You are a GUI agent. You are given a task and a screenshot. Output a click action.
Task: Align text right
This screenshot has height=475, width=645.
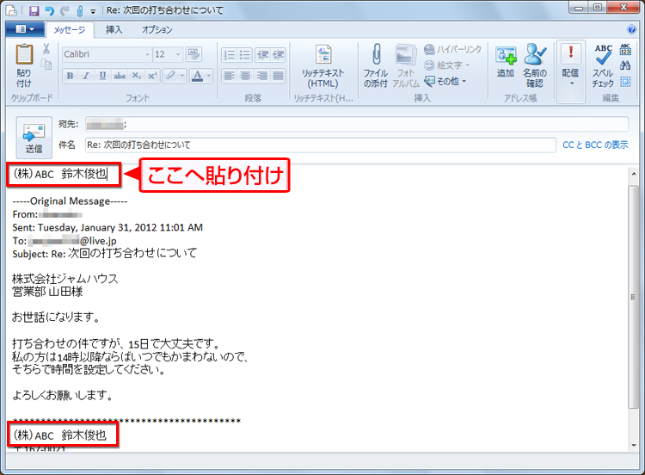pos(262,76)
